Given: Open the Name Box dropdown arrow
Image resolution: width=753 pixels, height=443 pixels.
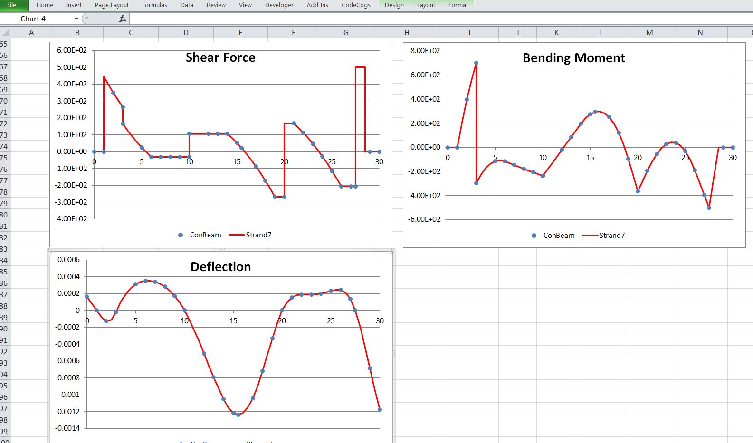Looking at the screenshot, I should [x=76, y=19].
